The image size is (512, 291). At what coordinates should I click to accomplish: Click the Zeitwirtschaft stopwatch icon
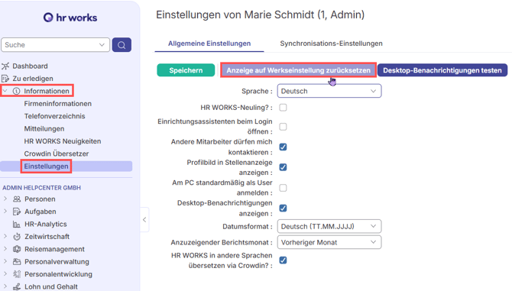[x=17, y=237]
